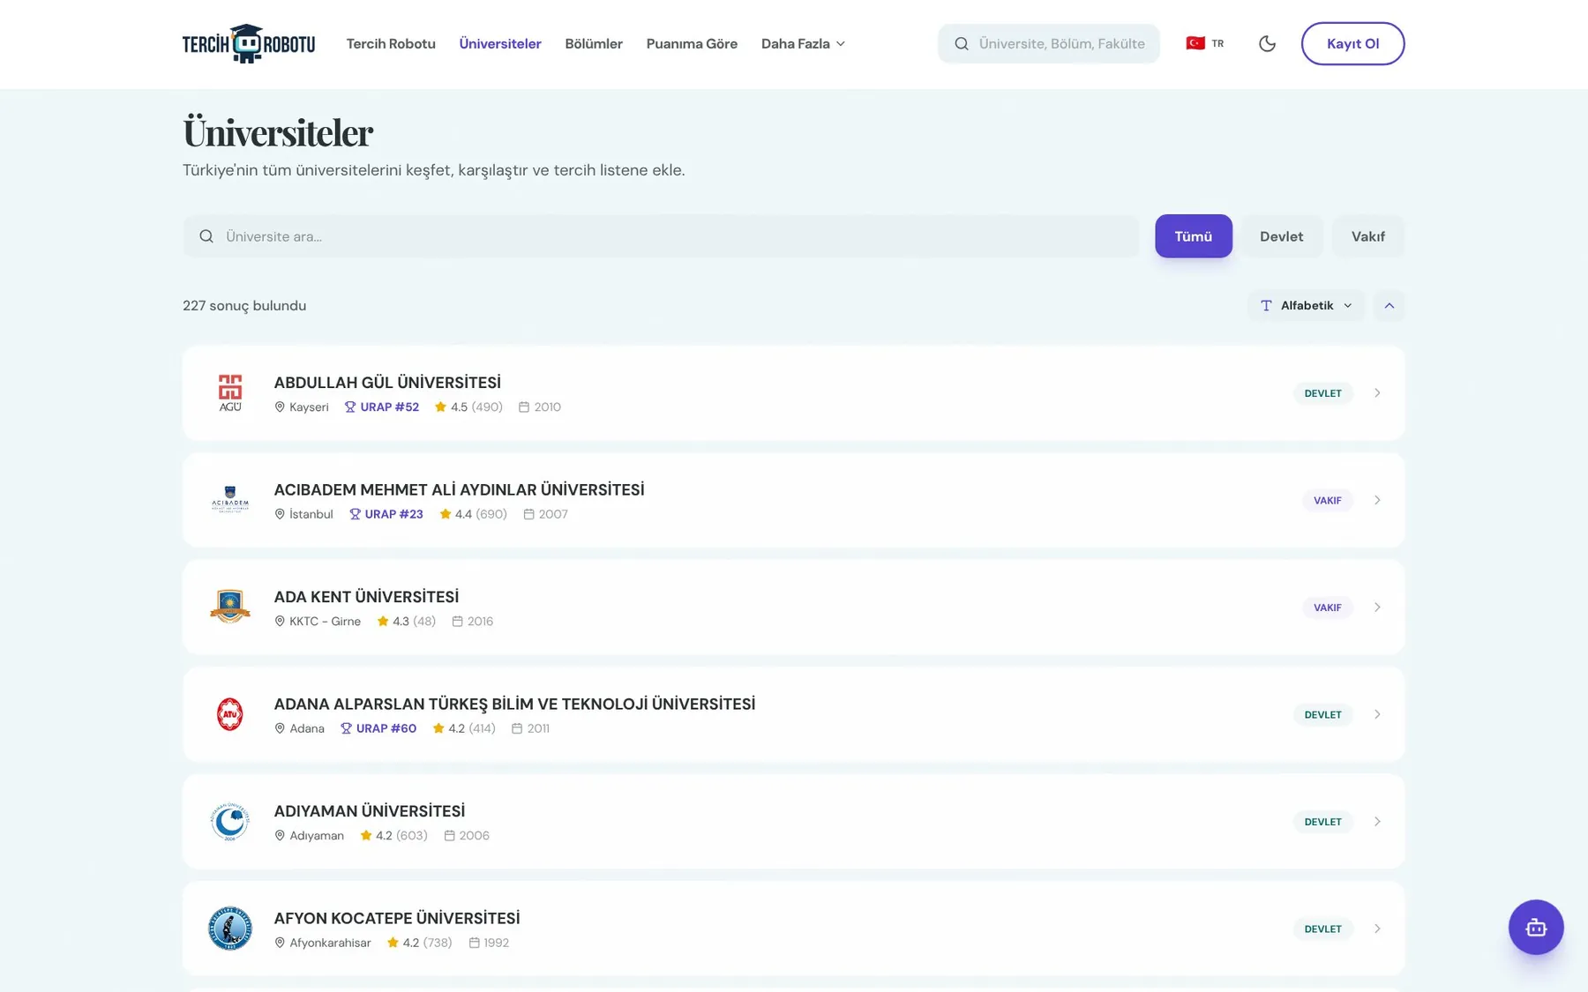Click 4.5 star rating on Abdullah Gül
Screen dimensions: 1588x992
tap(468, 406)
